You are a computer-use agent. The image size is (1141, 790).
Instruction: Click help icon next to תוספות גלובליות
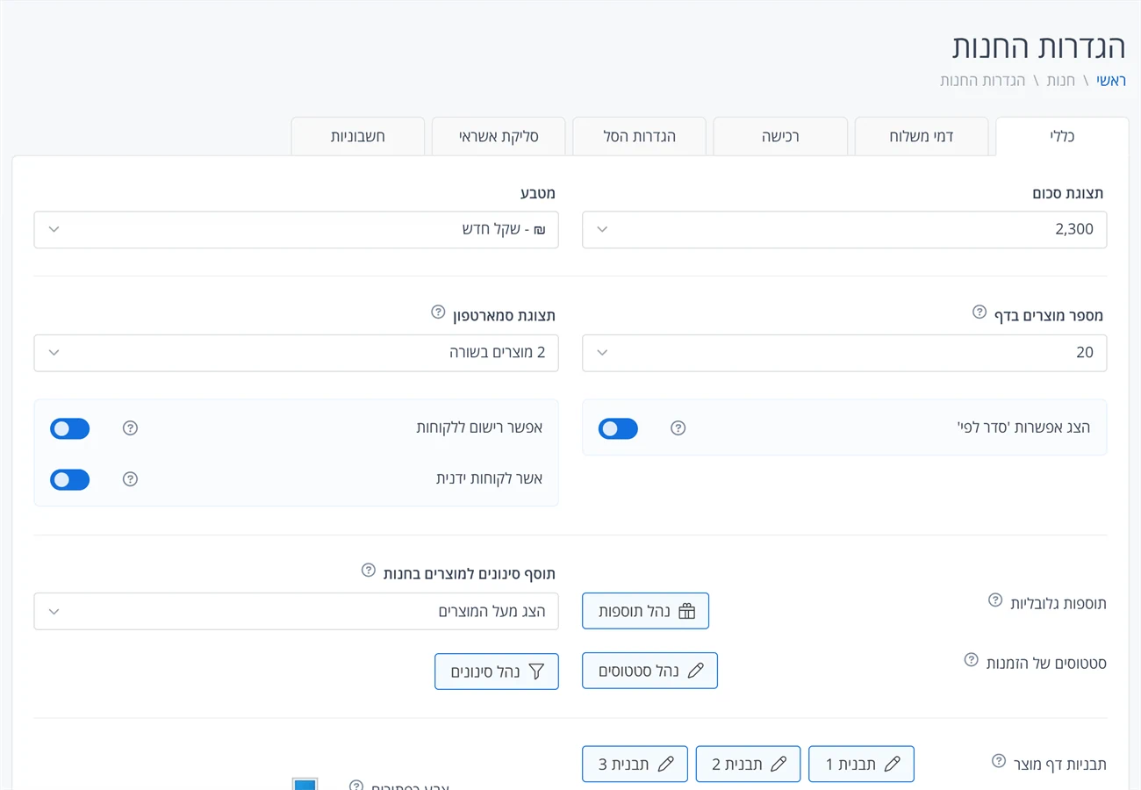click(995, 600)
